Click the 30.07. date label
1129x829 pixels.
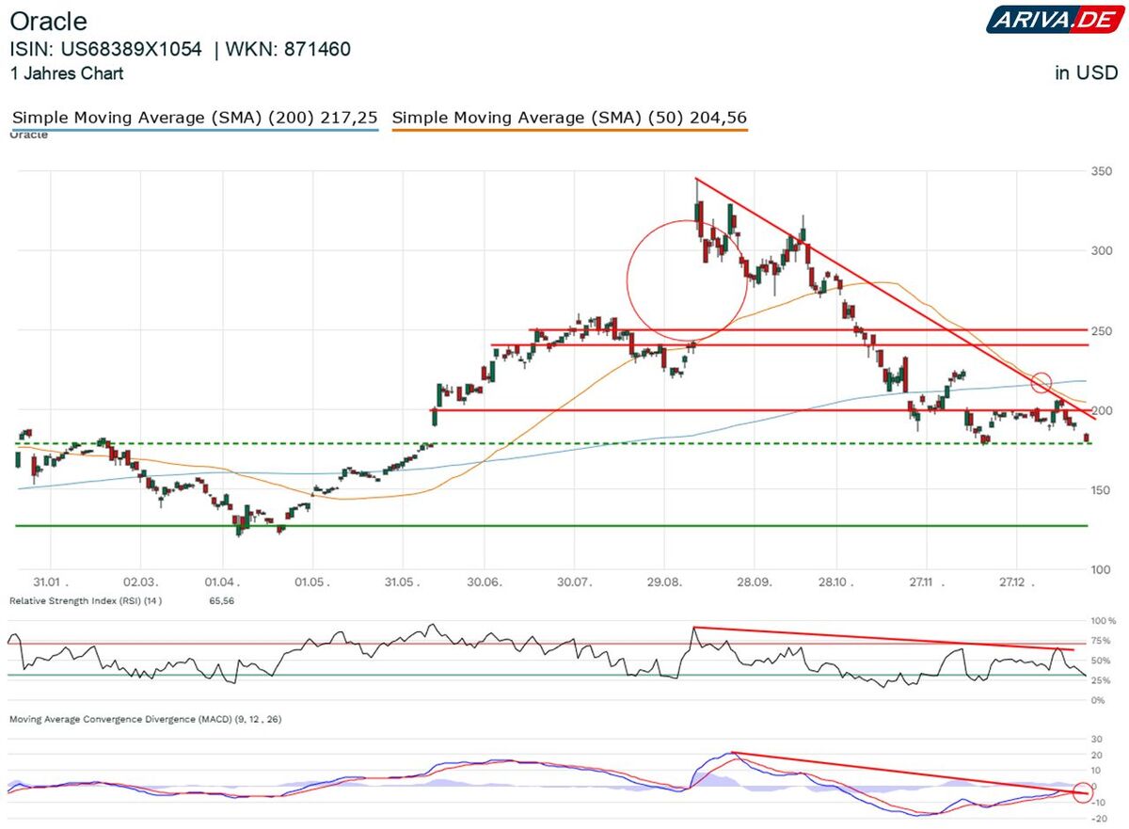pyautogui.click(x=574, y=582)
